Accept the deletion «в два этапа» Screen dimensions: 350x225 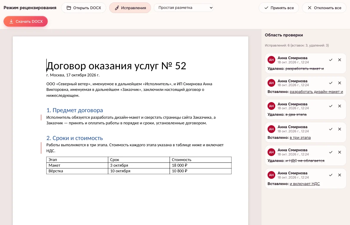[x=331, y=106]
